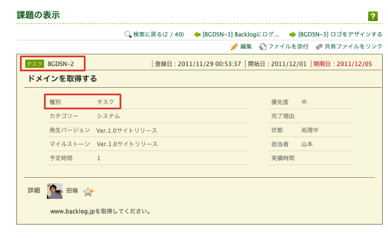Image resolution: width=388 pixels, height=238 pixels.
Task: Click the 田端 user avatar photo
Action: pos(55,191)
